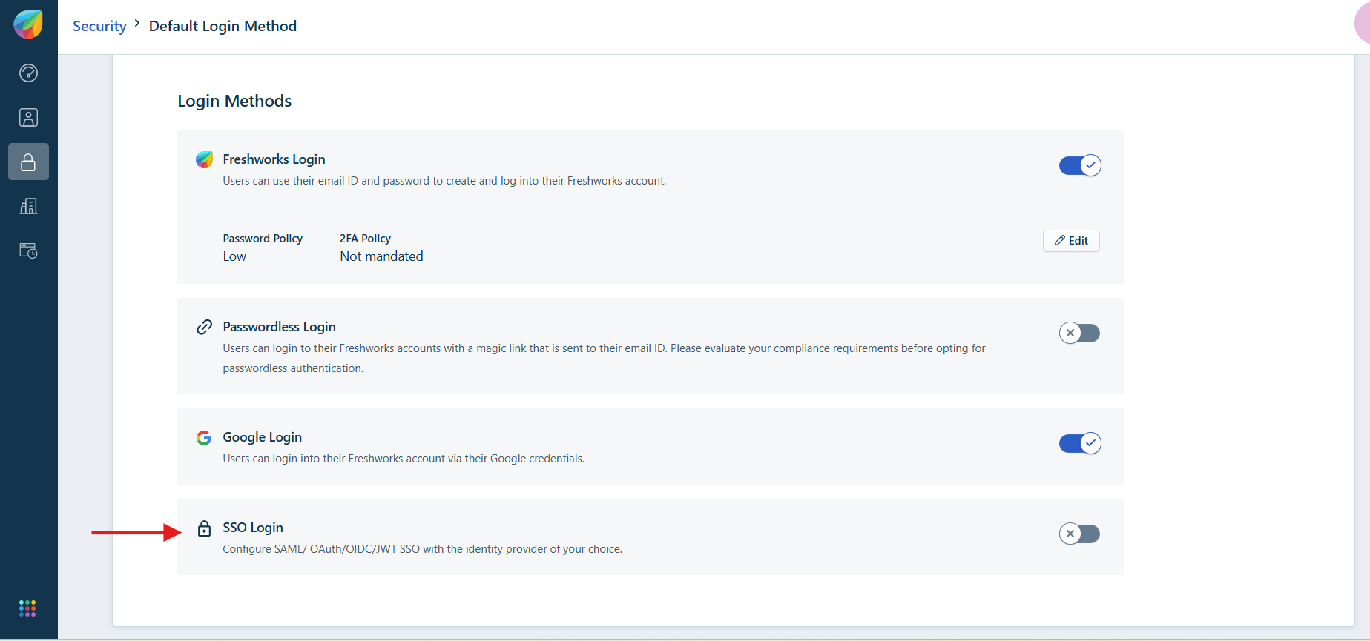Click the Not mandated value
This screenshot has width=1370, height=641.
point(381,256)
